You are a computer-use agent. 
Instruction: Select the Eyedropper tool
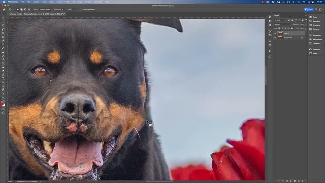click(x=3, y=41)
